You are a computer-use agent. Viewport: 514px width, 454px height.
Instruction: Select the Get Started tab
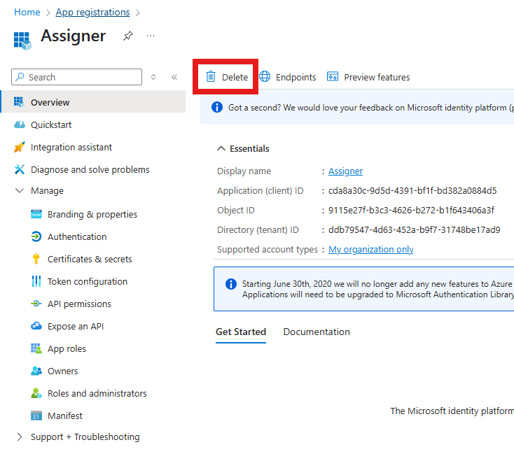click(241, 332)
